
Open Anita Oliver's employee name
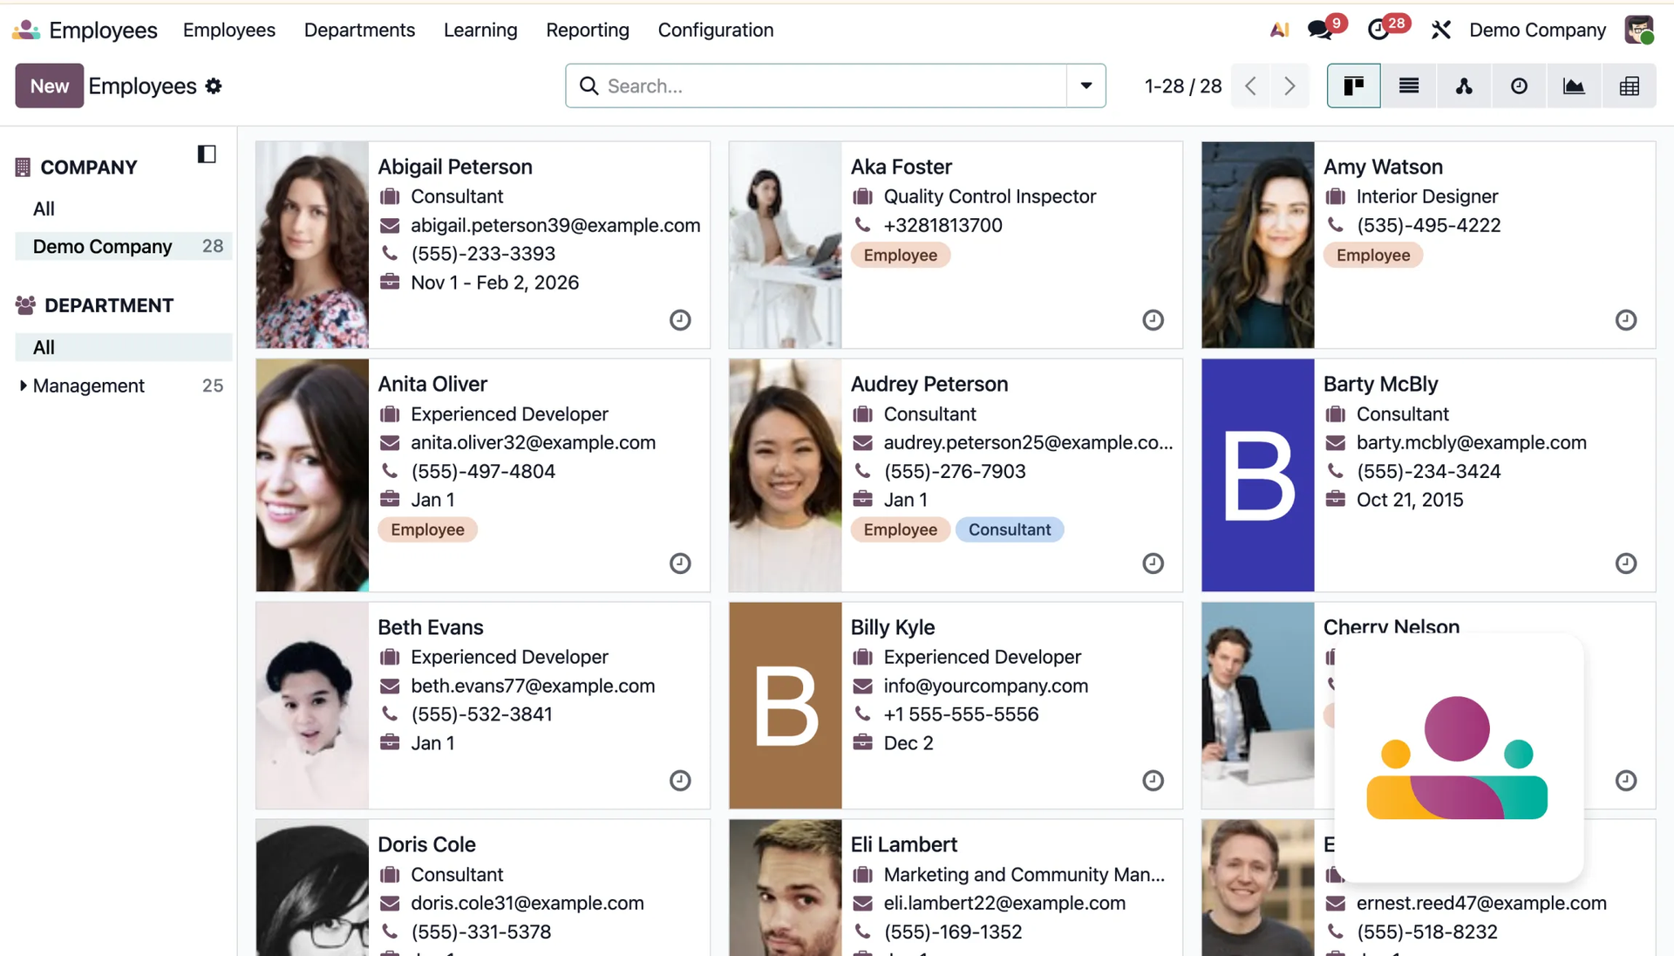432,384
